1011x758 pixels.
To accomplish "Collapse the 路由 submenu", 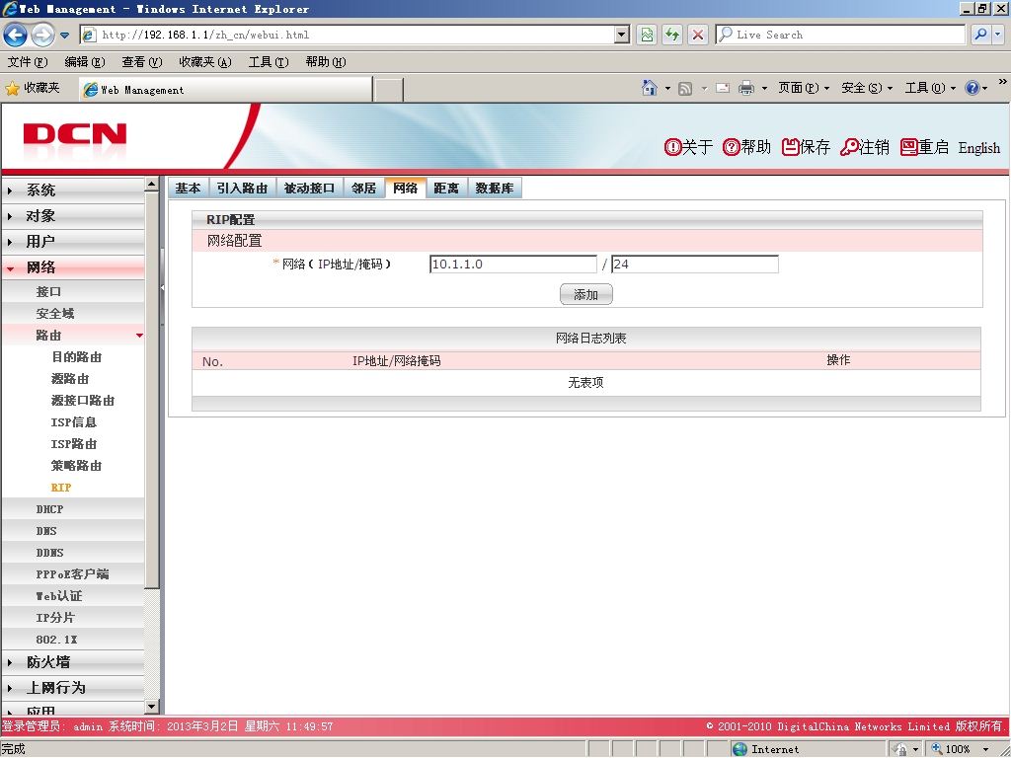I will click(73, 336).
